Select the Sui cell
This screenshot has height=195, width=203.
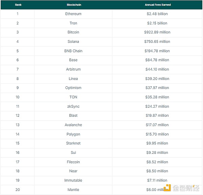point(73,152)
